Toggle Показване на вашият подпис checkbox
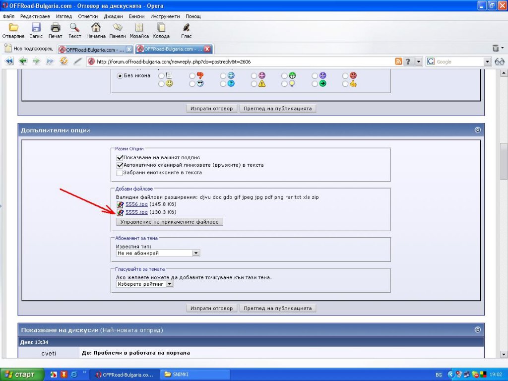Screen dimensions: 508x381 pyautogui.click(x=120, y=158)
